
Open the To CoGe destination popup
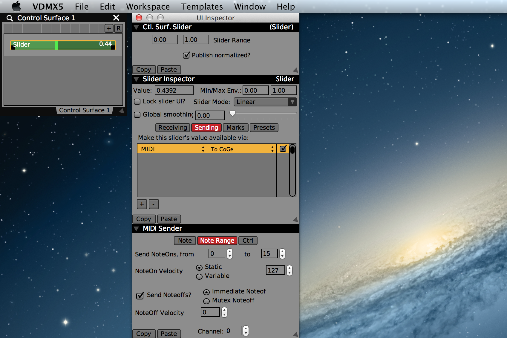point(241,149)
